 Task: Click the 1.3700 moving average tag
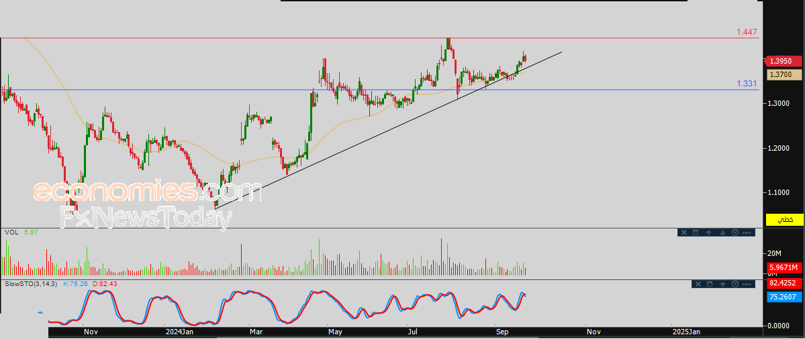tap(784, 75)
